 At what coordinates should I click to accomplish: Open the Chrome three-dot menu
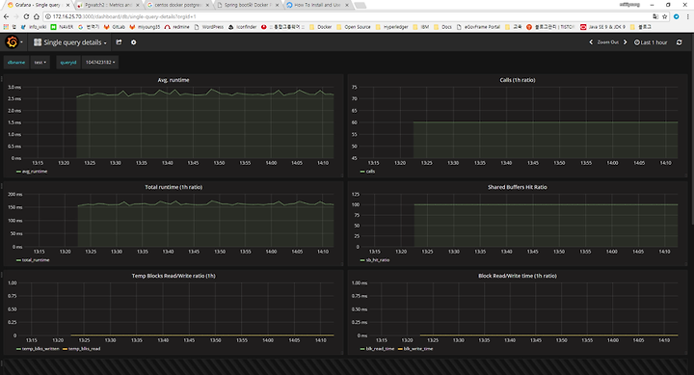[687, 16]
